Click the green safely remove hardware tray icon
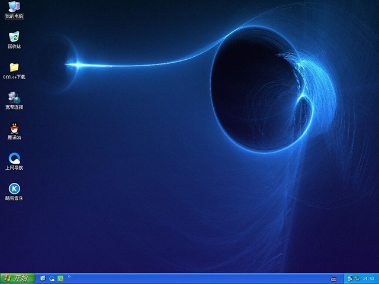 point(357,278)
